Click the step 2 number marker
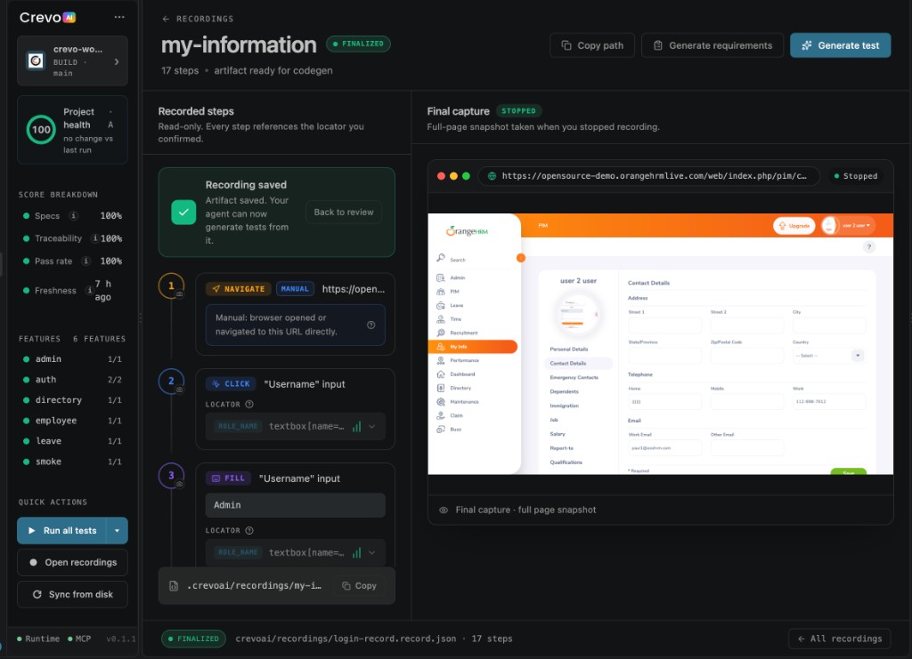The width and height of the screenshot is (912, 659). [x=171, y=381]
